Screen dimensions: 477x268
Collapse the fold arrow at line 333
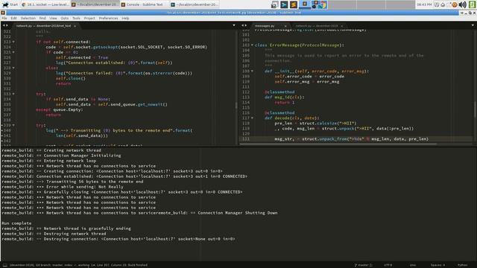coord(13,94)
